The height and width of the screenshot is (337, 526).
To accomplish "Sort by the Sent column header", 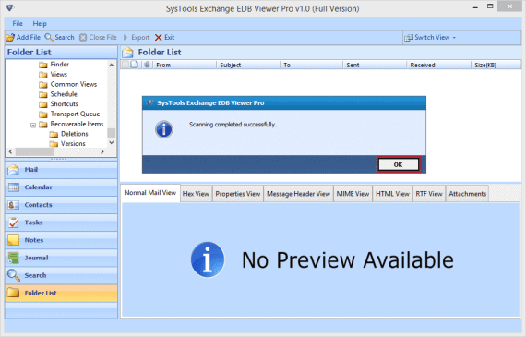I will click(375, 66).
